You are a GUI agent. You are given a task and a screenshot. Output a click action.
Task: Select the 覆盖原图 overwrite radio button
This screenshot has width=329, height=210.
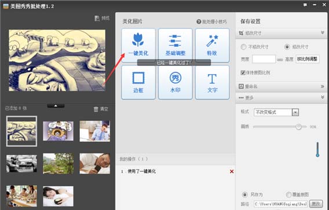pyautogui.click(x=288, y=194)
